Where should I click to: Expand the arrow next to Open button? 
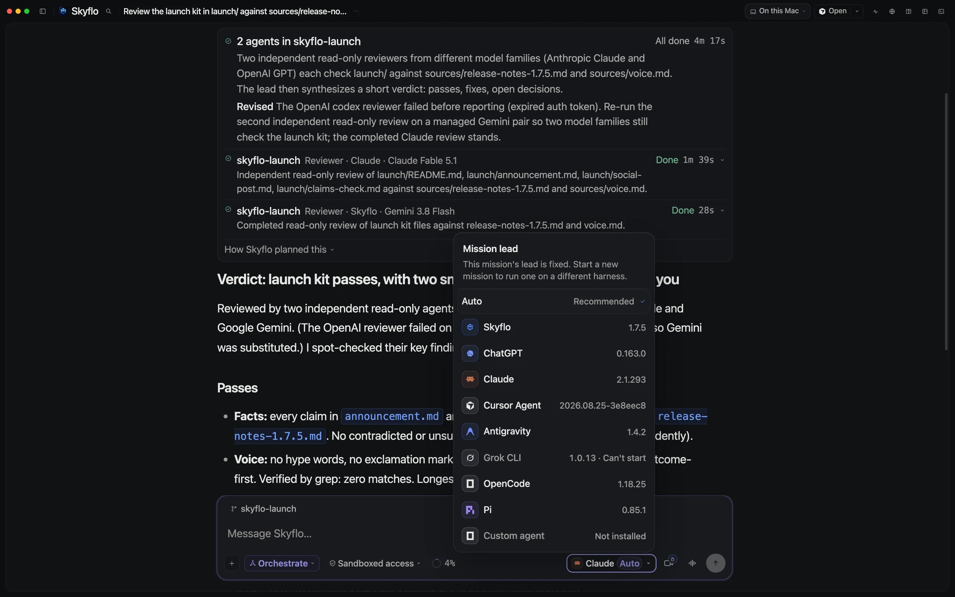857,11
